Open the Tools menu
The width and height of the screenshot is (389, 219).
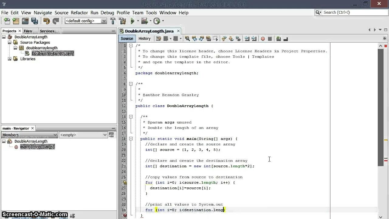tap(151, 13)
